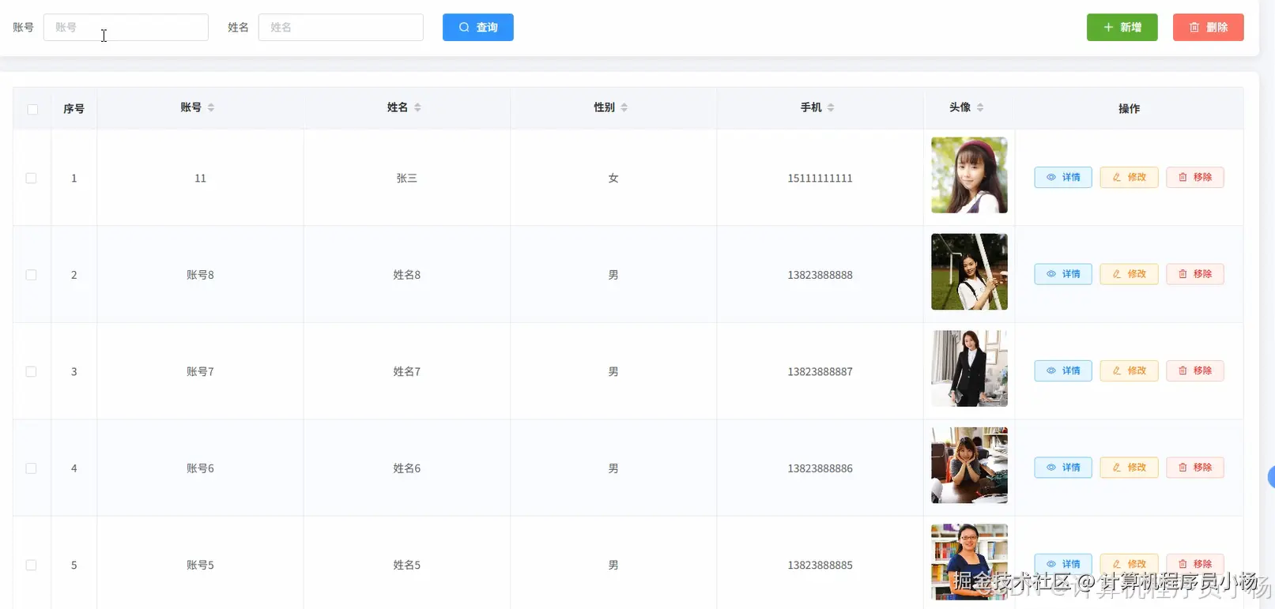
Task: Open the avatar thumbnail of 姓名6
Action: 969,465
